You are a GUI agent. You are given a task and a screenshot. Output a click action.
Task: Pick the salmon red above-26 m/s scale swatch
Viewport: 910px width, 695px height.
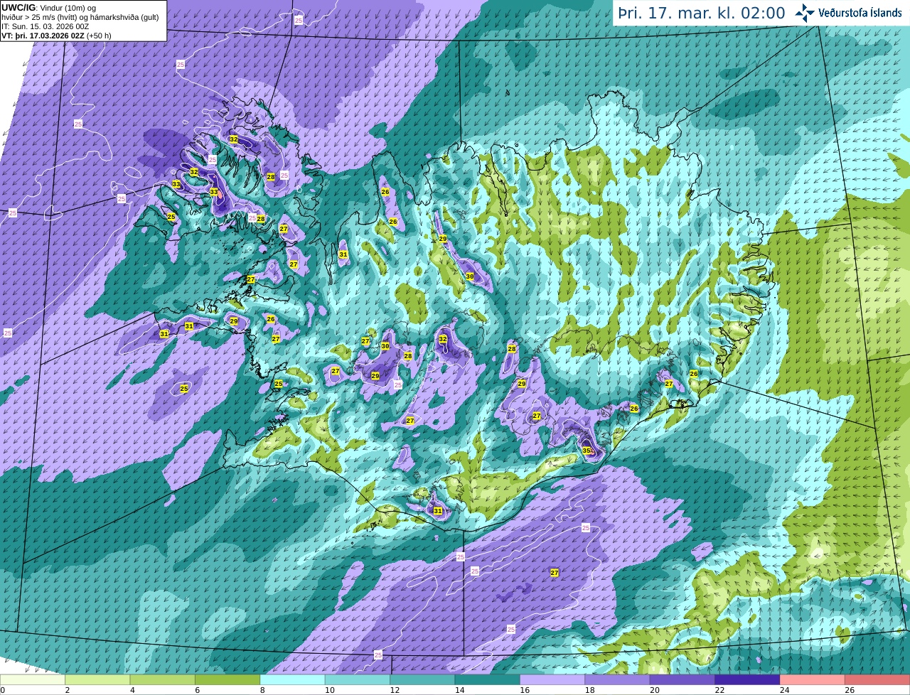[x=877, y=679]
